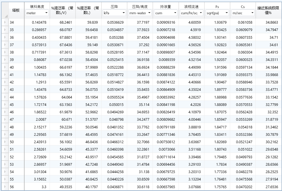282x191 pixels.
Task: Open the 压降/高度 mm-water unit dropdown
Action: click(140, 13)
